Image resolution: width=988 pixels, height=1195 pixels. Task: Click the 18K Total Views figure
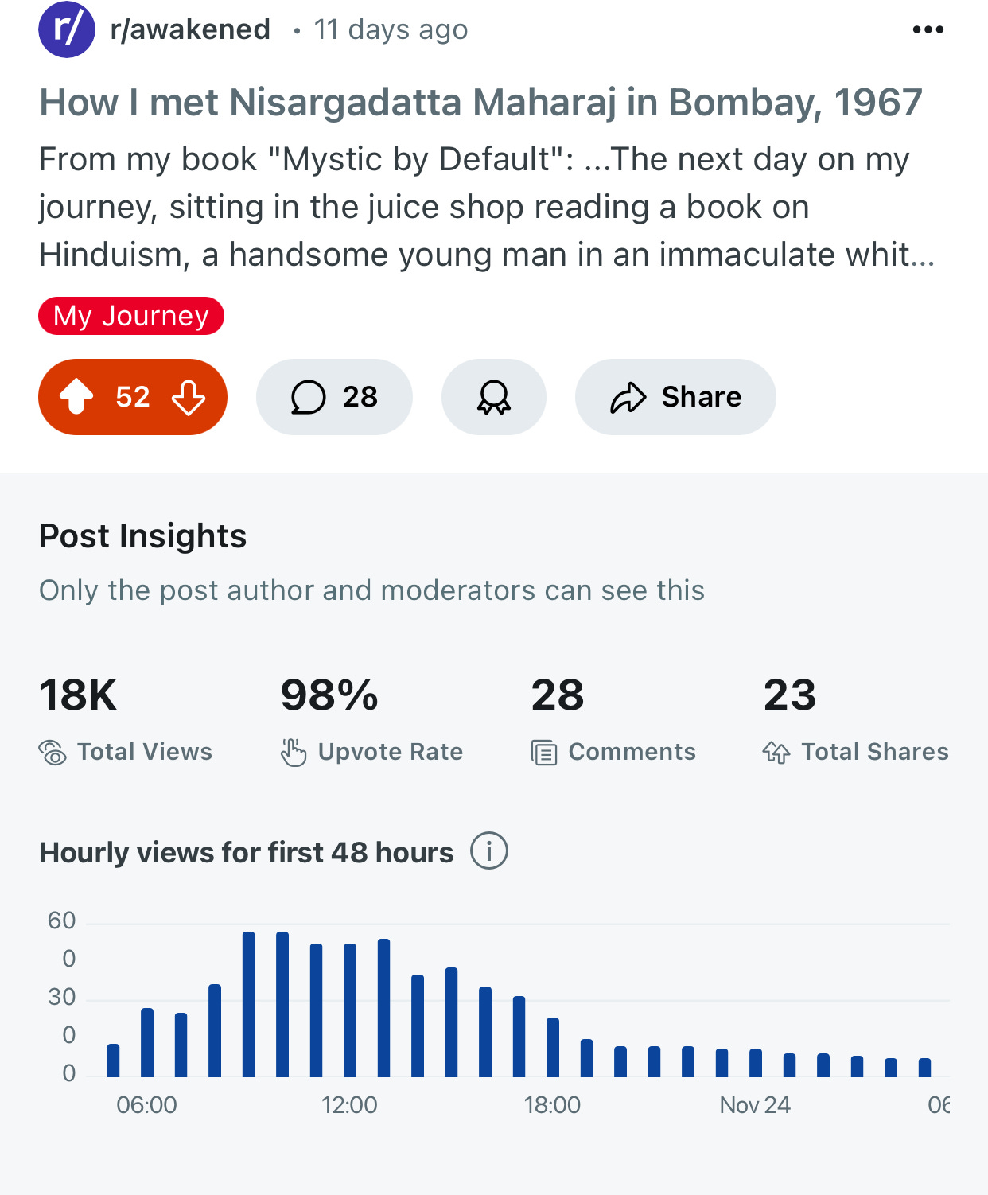(x=78, y=695)
